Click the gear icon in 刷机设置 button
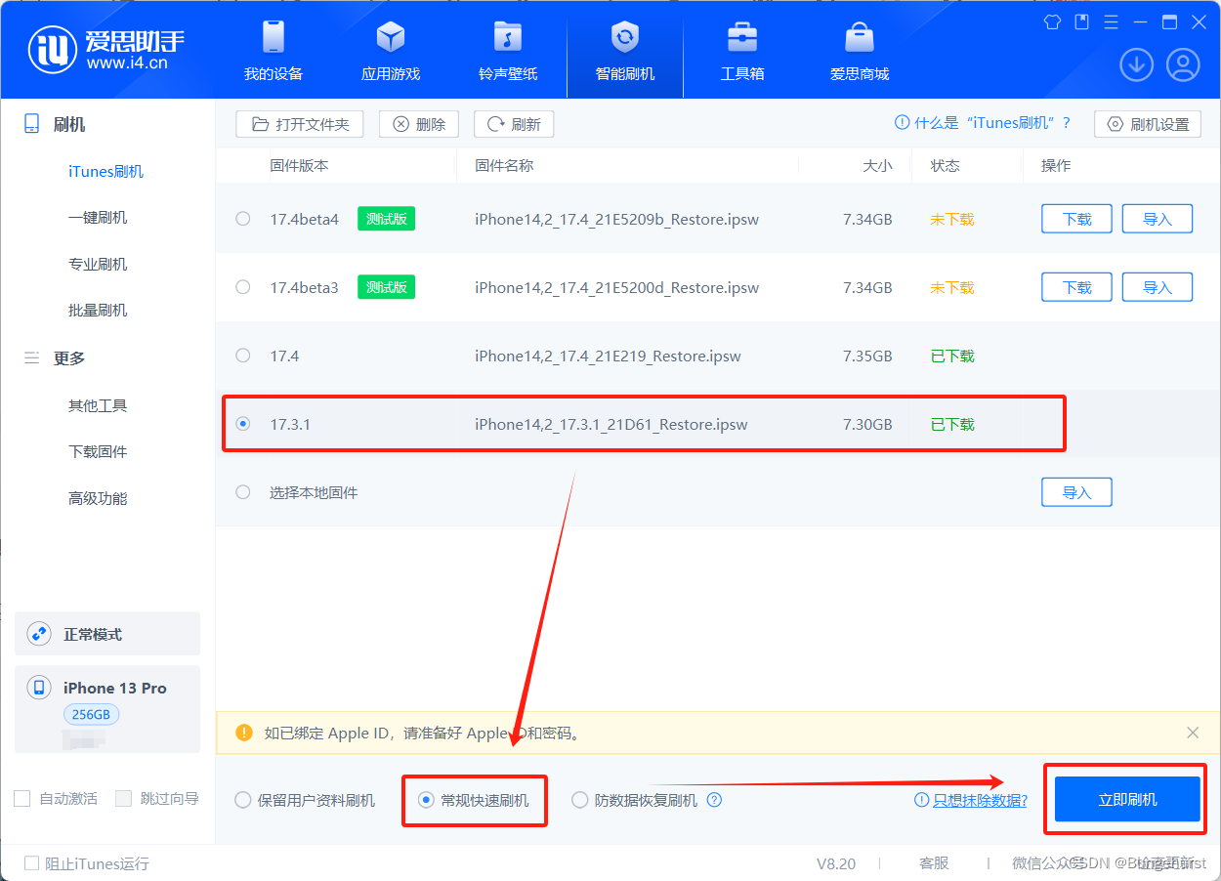Screen dimensions: 1221x881 (x=1116, y=124)
